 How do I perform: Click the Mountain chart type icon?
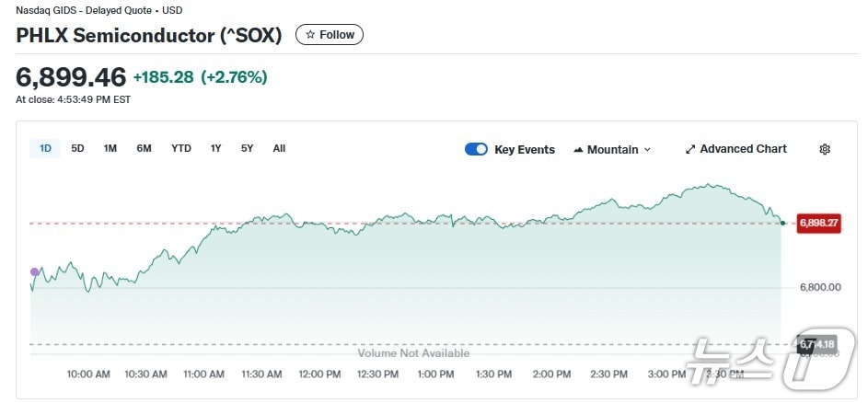coord(578,150)
